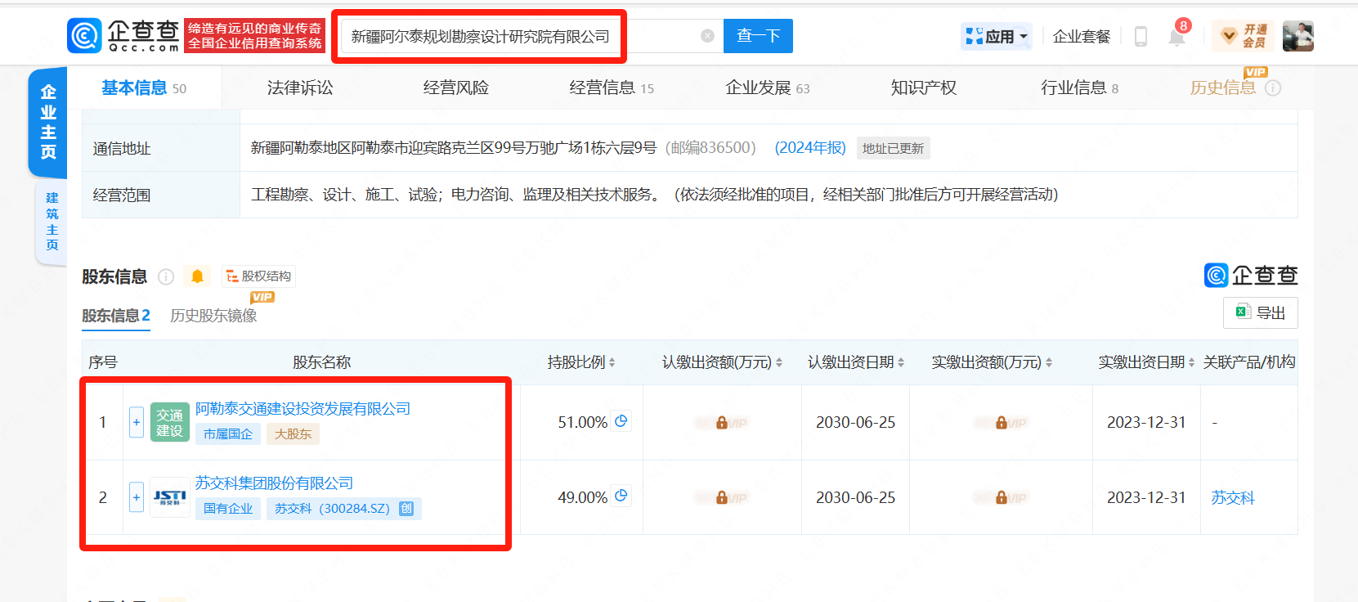Image resolution: width=1358 pixels, height=602 pixels.
Task: Switch to 企业发展 tab
Action: pyautogui.click(x=767, y=88)
